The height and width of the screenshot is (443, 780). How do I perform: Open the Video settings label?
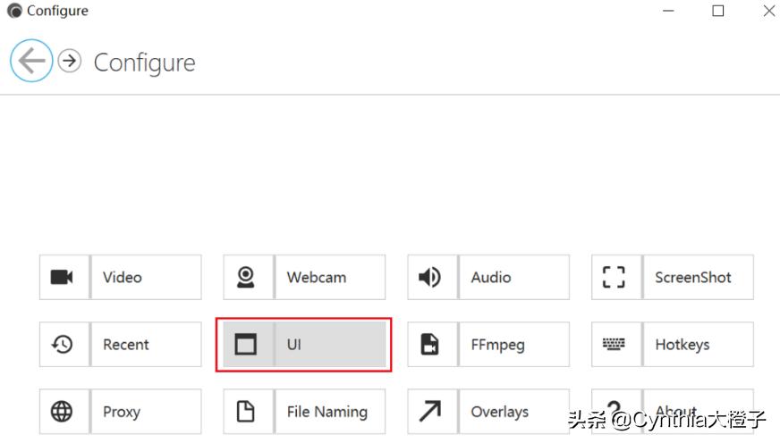[123, 278]
